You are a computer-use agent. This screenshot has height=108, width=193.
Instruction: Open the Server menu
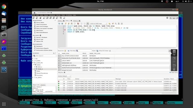tap(58, 15)
